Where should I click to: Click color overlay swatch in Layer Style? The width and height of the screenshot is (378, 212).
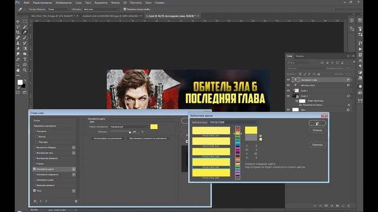pyautogui.click(x=154, y=127)
